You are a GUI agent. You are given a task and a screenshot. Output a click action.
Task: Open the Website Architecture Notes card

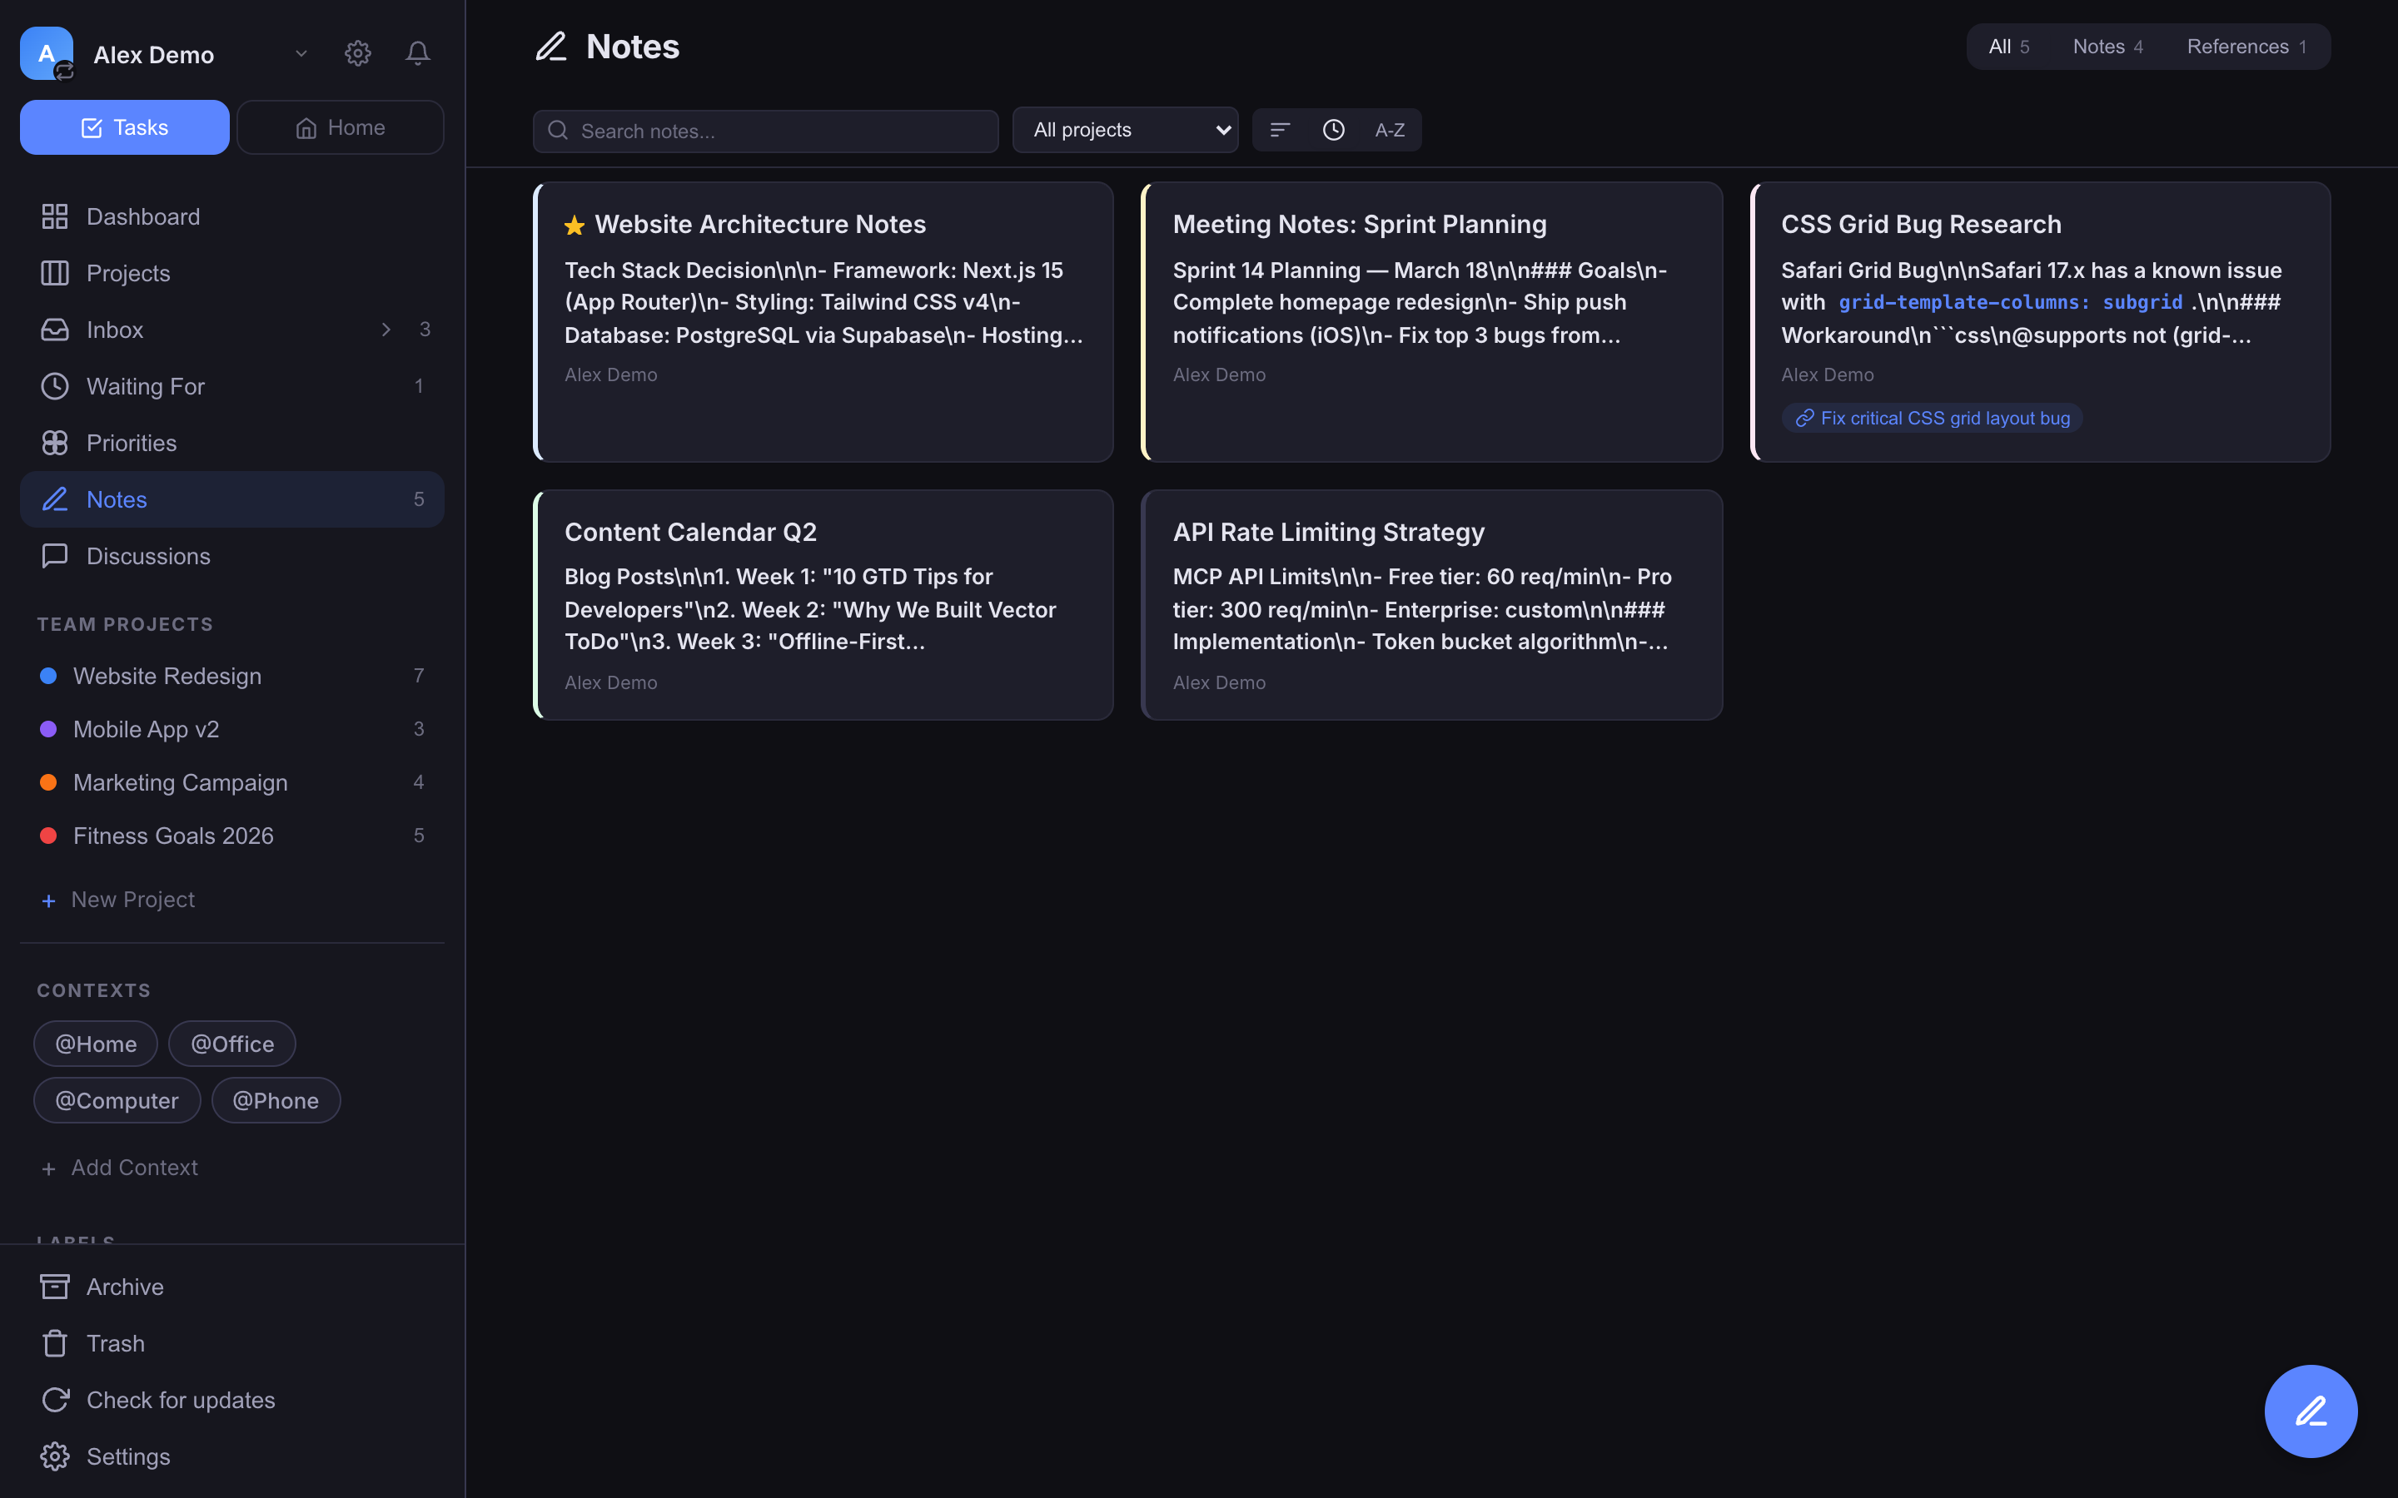point(823,321)
